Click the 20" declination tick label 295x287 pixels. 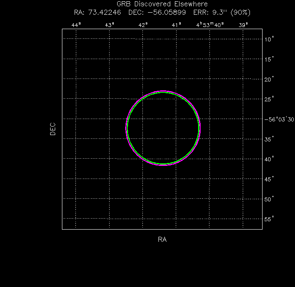tap(269, 79)
